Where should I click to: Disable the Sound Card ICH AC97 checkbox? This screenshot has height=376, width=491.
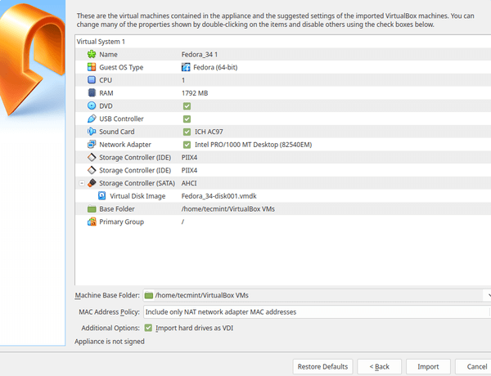(x=187, y=132)
